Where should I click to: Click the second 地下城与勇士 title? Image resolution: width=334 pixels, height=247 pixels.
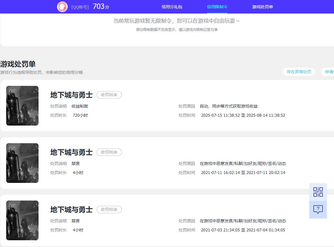[72, 152]
